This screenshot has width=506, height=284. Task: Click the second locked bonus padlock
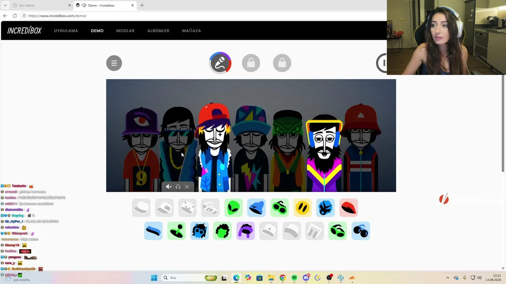click(x=282, y=63)
